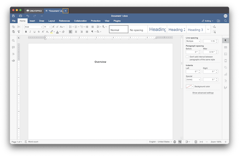Click the Fit to width icon
The width and height of the screenshot is (239, 157).
coord(201,142)
